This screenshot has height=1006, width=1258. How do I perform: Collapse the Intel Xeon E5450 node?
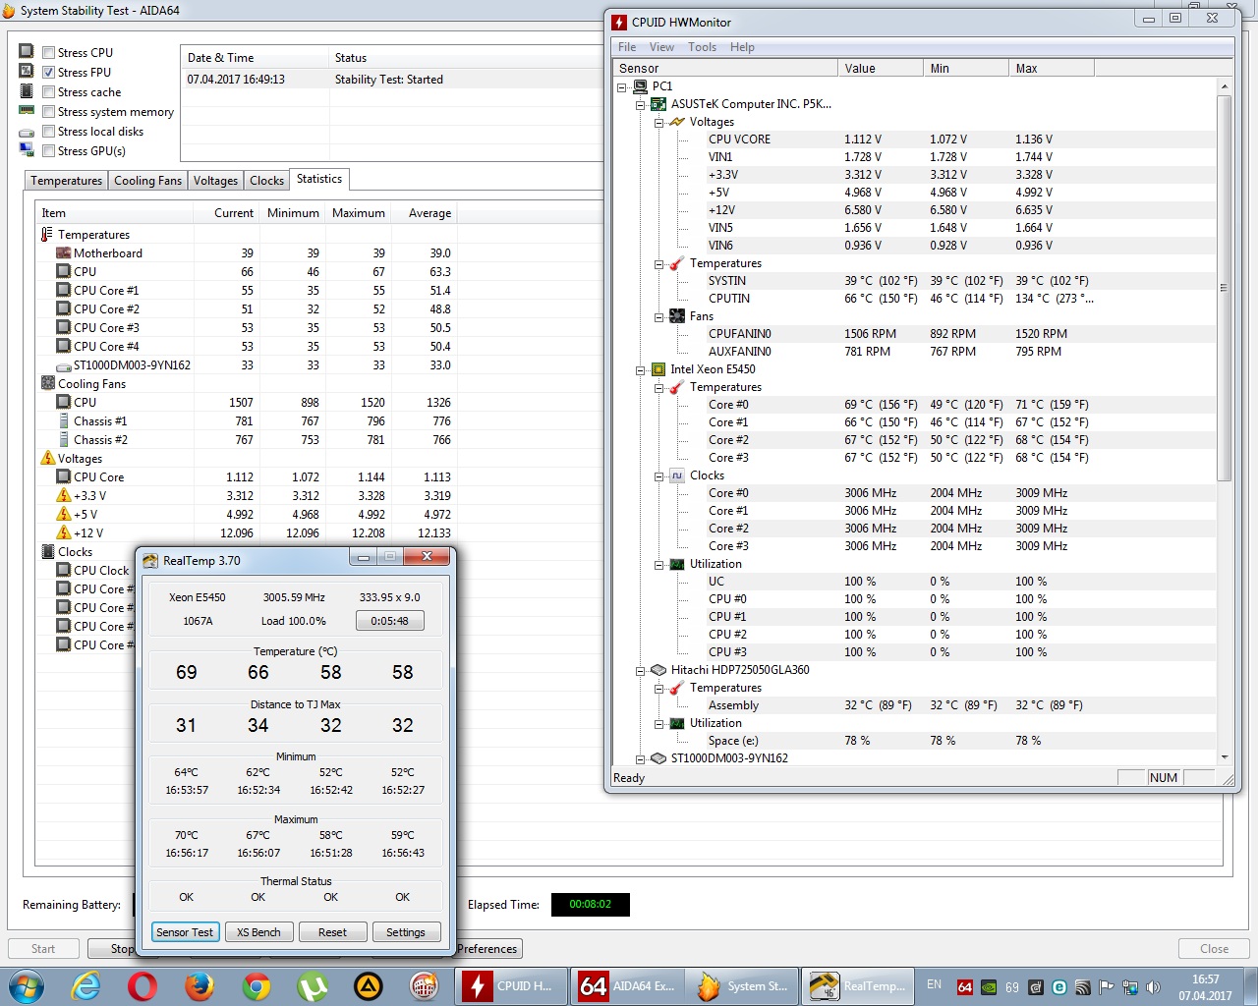[641, 369]
